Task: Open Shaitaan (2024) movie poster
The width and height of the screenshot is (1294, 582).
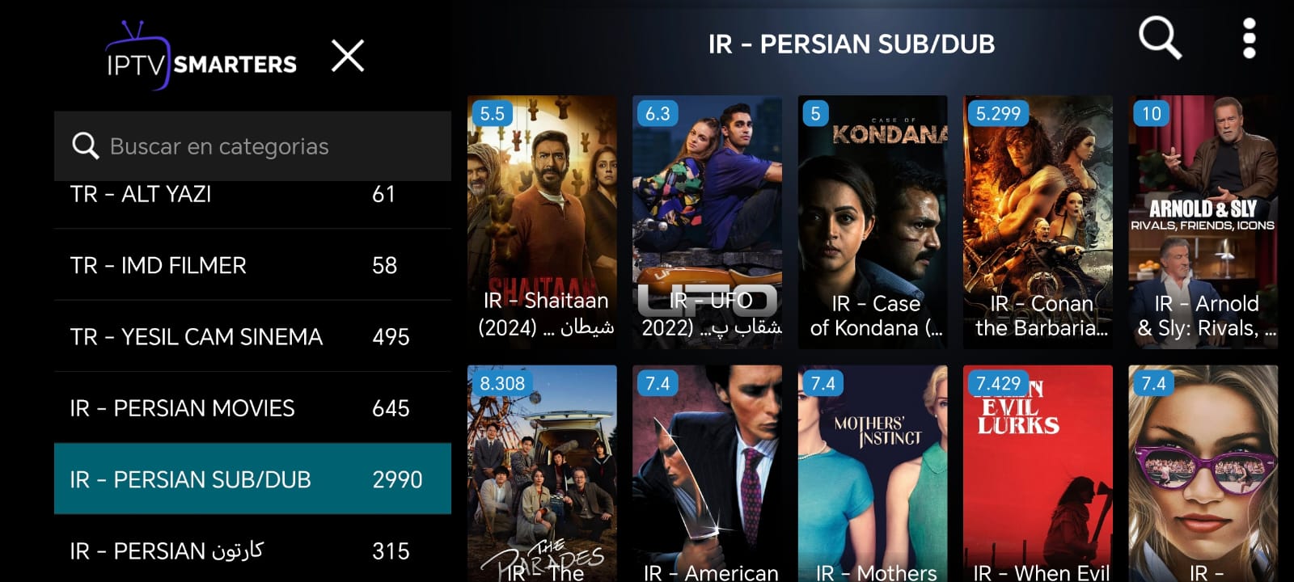Action: 542,222
